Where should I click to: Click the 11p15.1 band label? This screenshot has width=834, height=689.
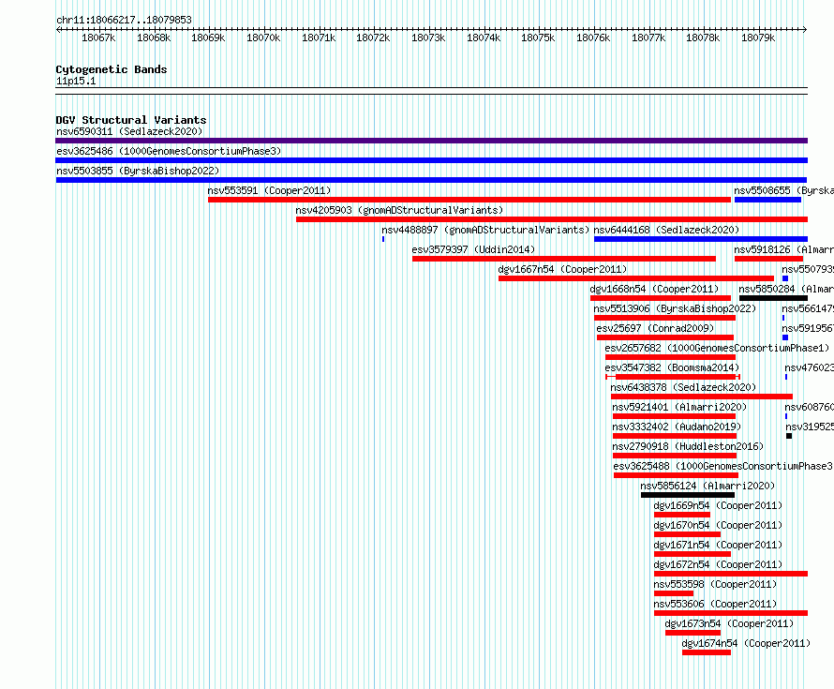tap(76, 82)
